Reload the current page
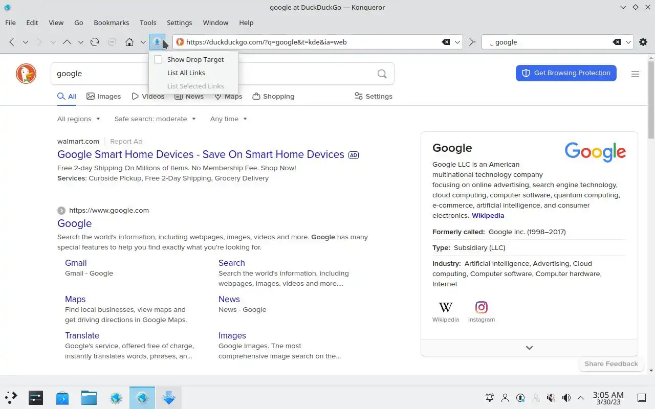Screen dimensions: 655x409 pyautogui.click(x=95, y=42)
